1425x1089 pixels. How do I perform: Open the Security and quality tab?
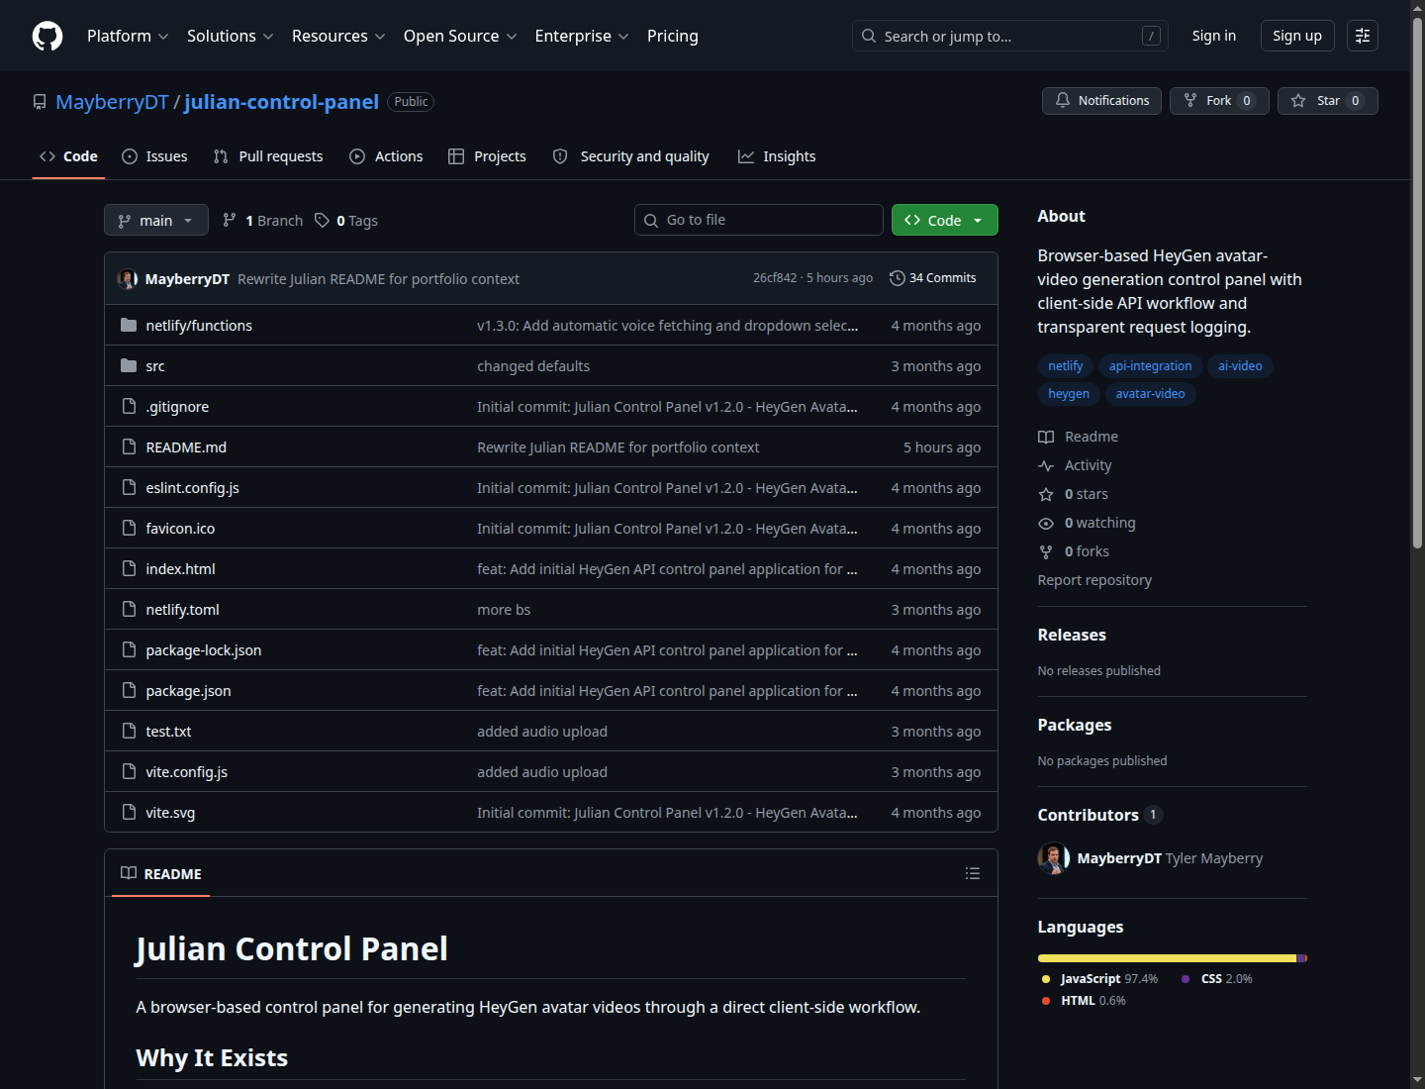point(630,156)
